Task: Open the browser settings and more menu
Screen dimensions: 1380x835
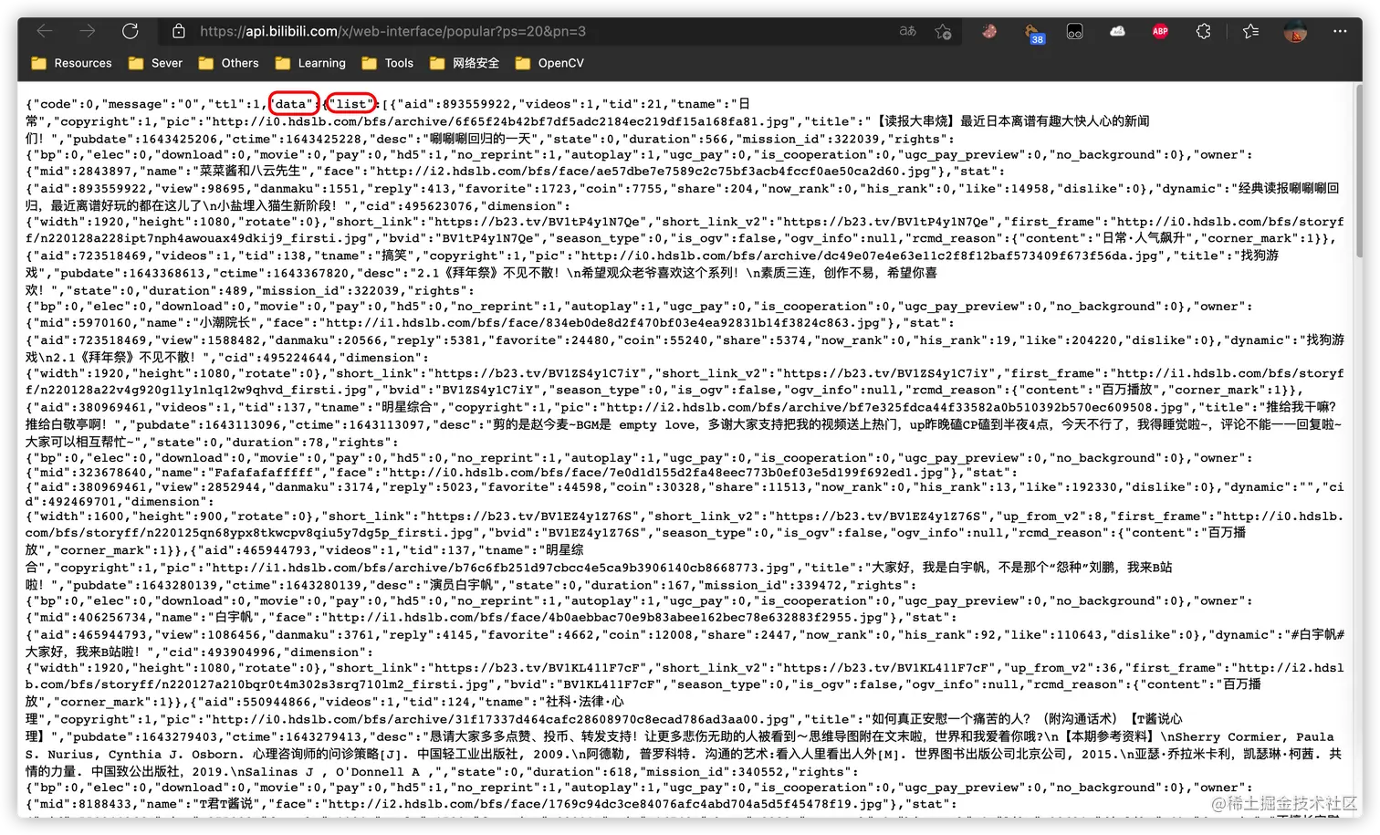Action: tap(1340, 31)
